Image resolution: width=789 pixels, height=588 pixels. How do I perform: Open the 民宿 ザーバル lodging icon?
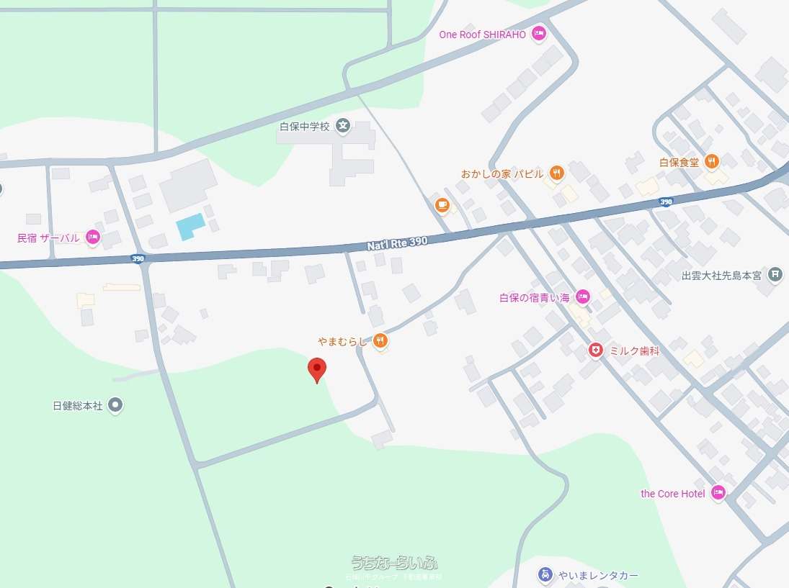click(x=92, y=238)
